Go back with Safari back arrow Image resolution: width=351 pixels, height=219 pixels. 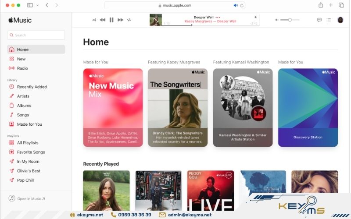click(47, 5)
